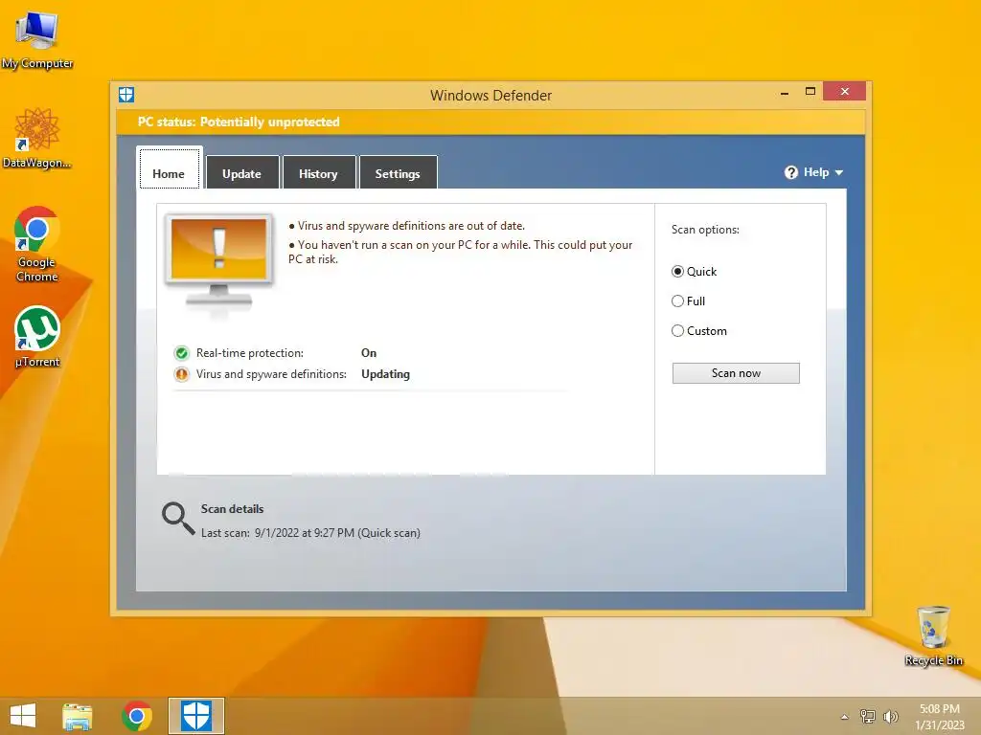Click the network icon in system tray

868,717
